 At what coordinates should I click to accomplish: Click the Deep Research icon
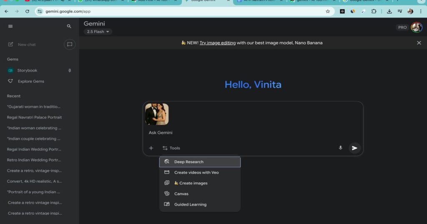point(167,162)
